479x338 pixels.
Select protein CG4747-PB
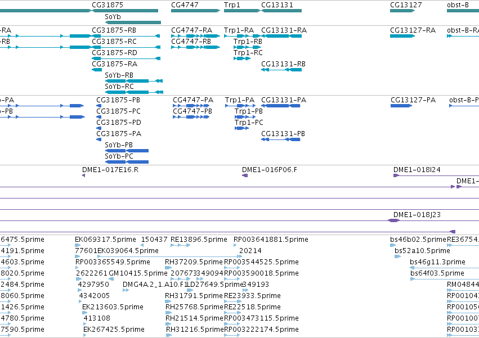[191, 117]
